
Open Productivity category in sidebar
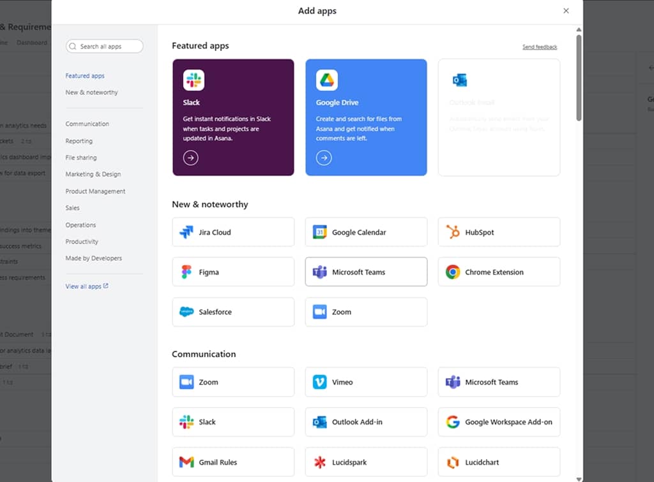click(x=82, y=242)
